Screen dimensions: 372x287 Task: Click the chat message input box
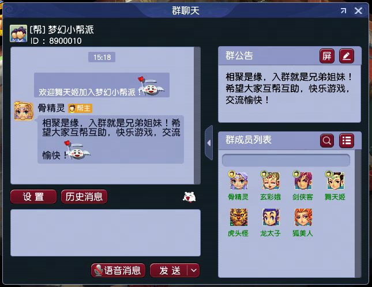coord(106,232)
